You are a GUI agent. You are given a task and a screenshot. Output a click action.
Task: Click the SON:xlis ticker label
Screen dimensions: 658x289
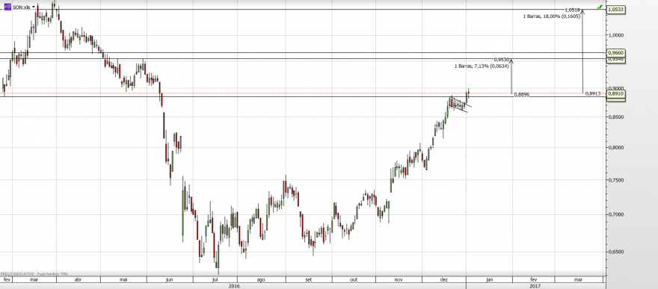tap(22, 7)
